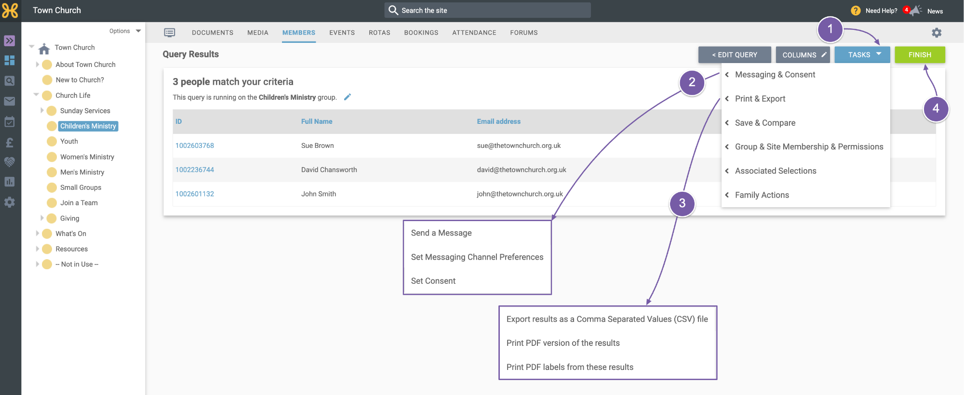
Task: Click the ChurchSuite clover logo
Action: tap(10, 11)
